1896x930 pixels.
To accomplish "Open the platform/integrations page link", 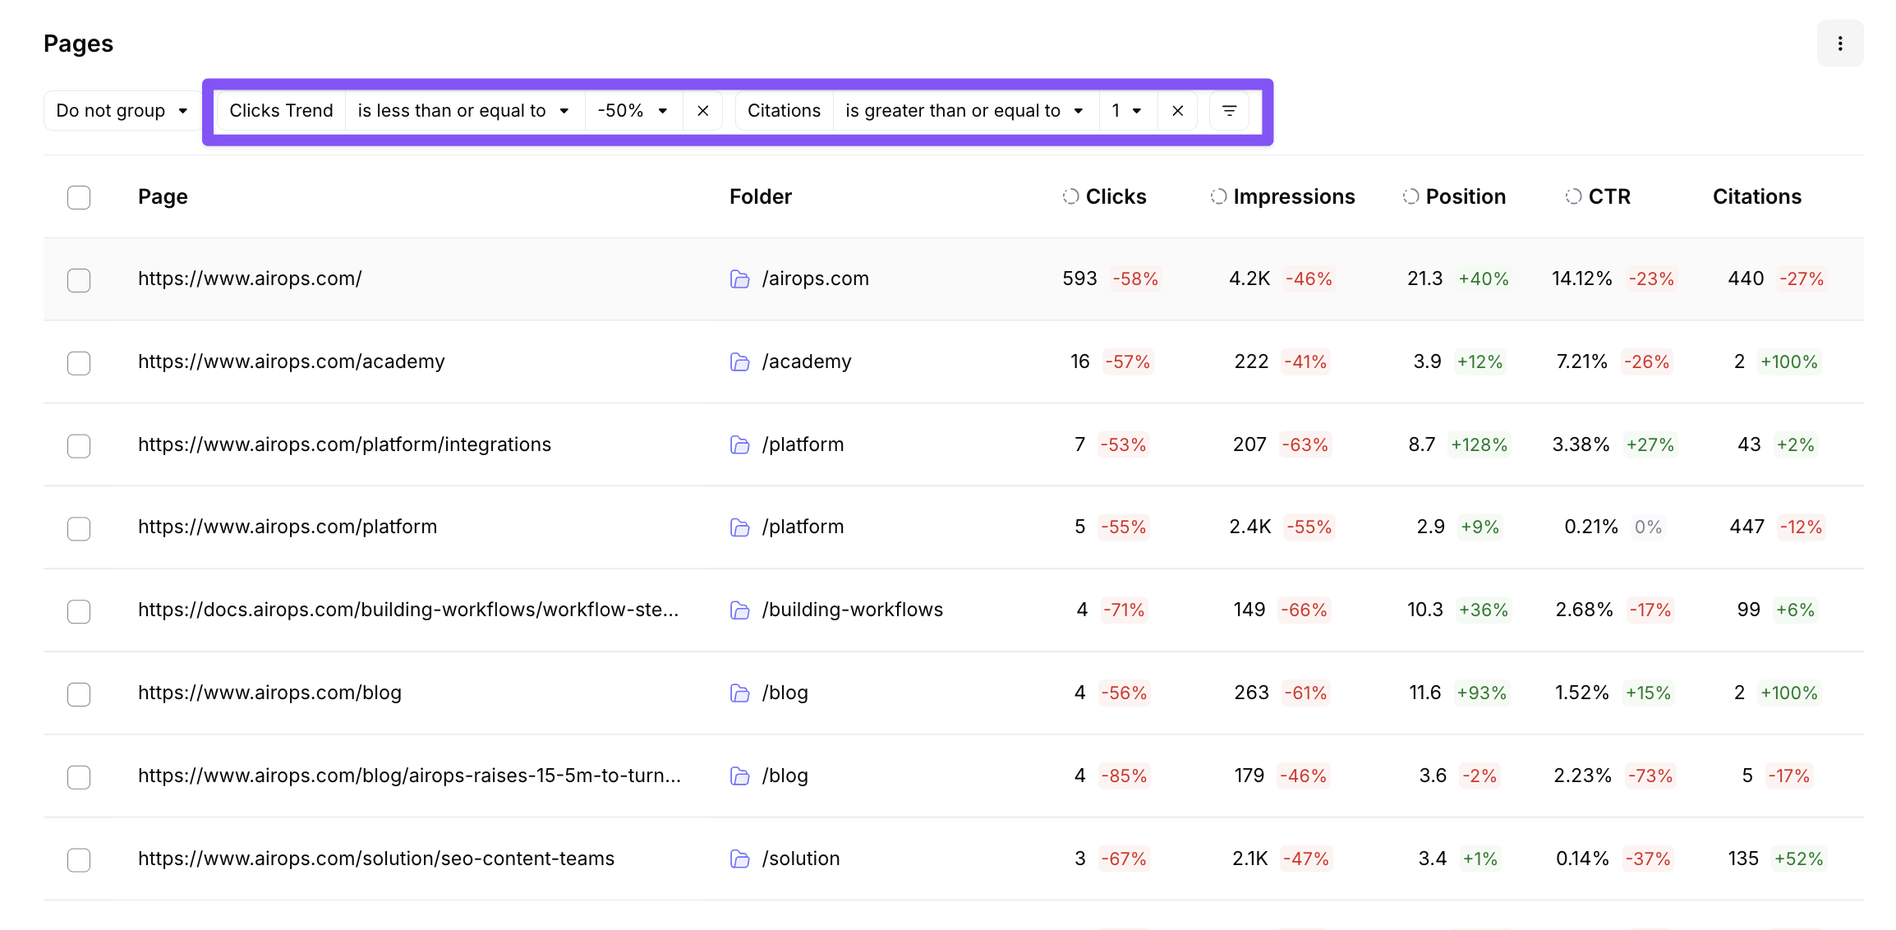I will (x=344, y=444).
